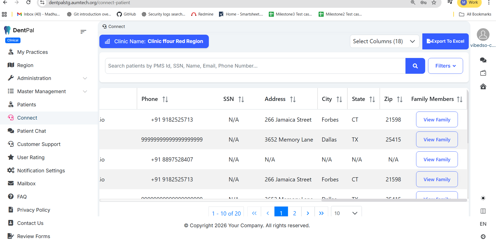The image size is (496, 243).
Task: Collapse sidebar using the hamburger menu icon
Action: click(x=83, y=32)
